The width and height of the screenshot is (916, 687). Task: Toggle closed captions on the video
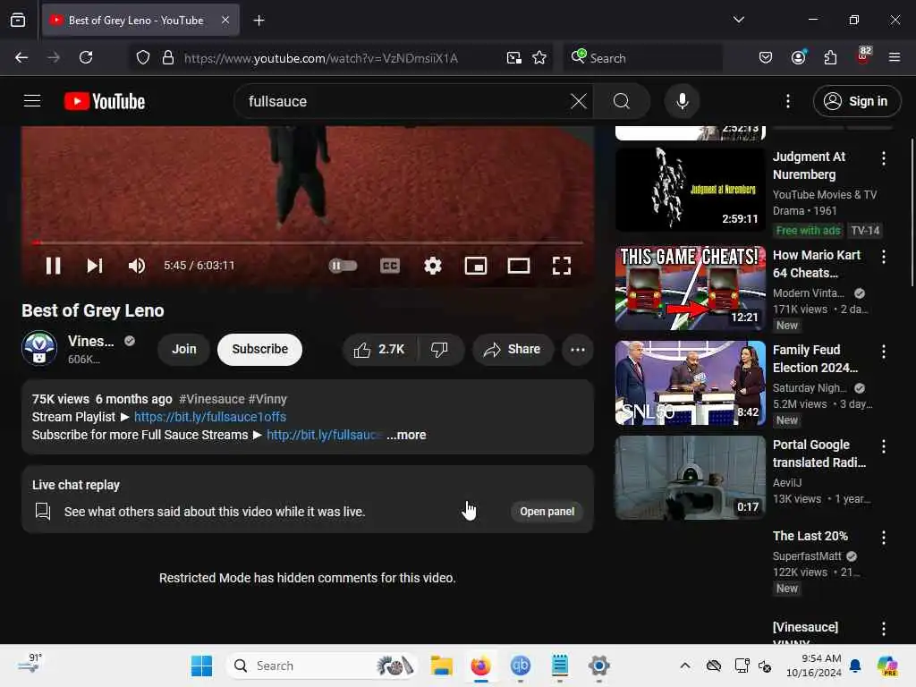[390, 266]
